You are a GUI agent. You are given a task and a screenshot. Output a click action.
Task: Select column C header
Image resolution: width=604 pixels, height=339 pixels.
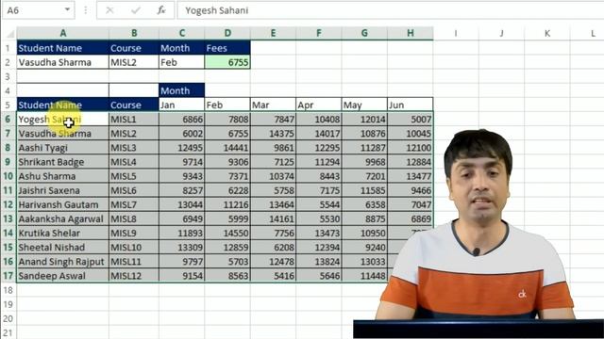182,33
